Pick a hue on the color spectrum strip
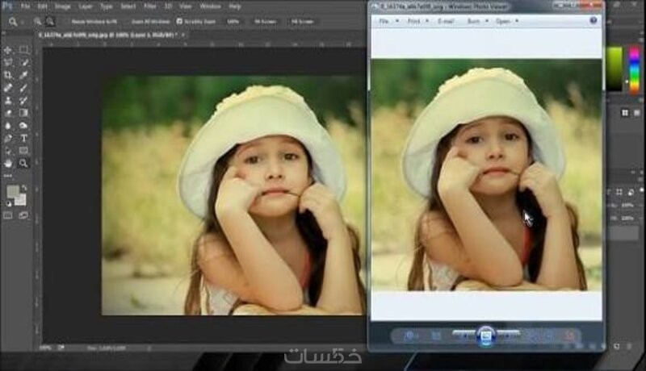 click(x=634, y=69)
